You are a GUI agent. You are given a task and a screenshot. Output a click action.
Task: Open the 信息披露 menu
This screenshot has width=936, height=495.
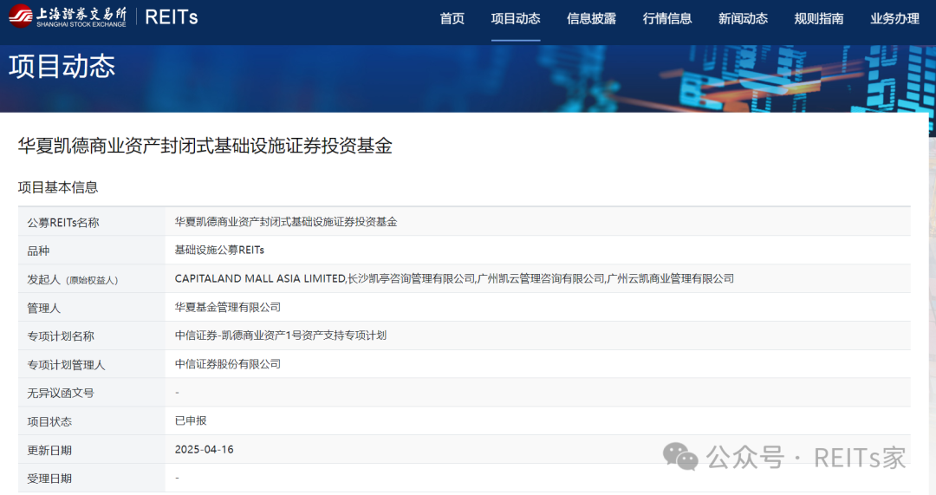click(592, 18)
